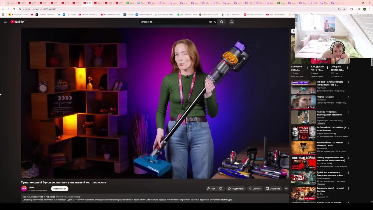Open the 'ЯДЕРНАЯ ВОЙНА' thumbnail
The height and width of the screenshot is (210, 373).
click(303, 163)
